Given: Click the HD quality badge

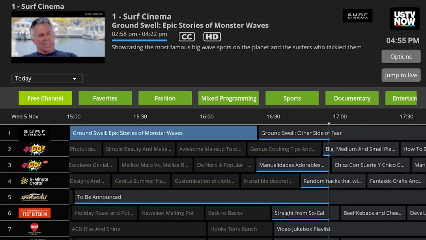Looking at the screenshot, I should point(212,37).
